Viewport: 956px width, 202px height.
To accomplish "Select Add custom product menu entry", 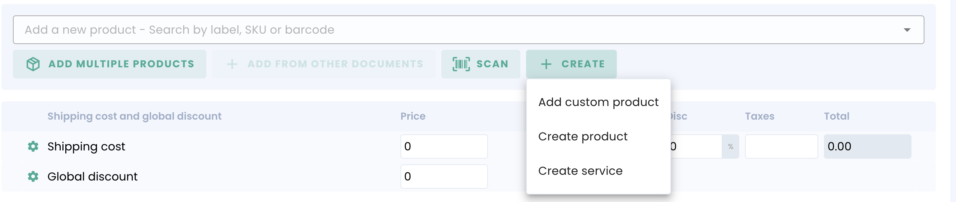I will tap(598, 102).
